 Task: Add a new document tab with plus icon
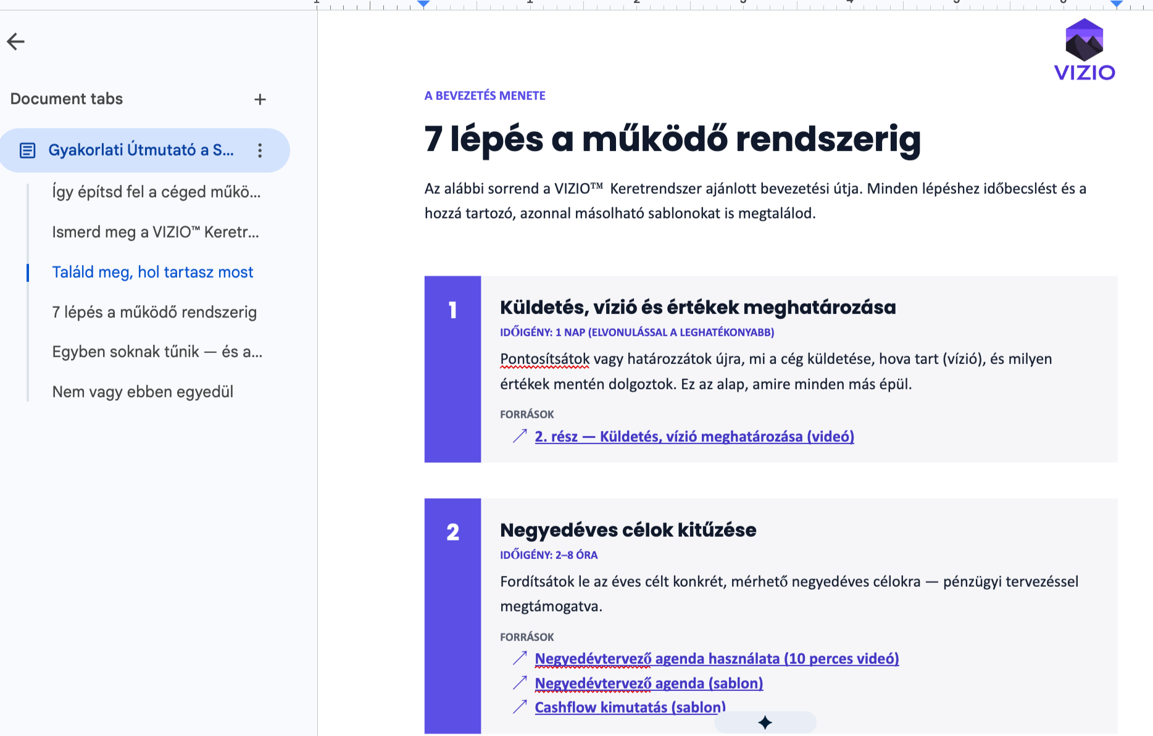pyautogui.click(x=260, y=99)
